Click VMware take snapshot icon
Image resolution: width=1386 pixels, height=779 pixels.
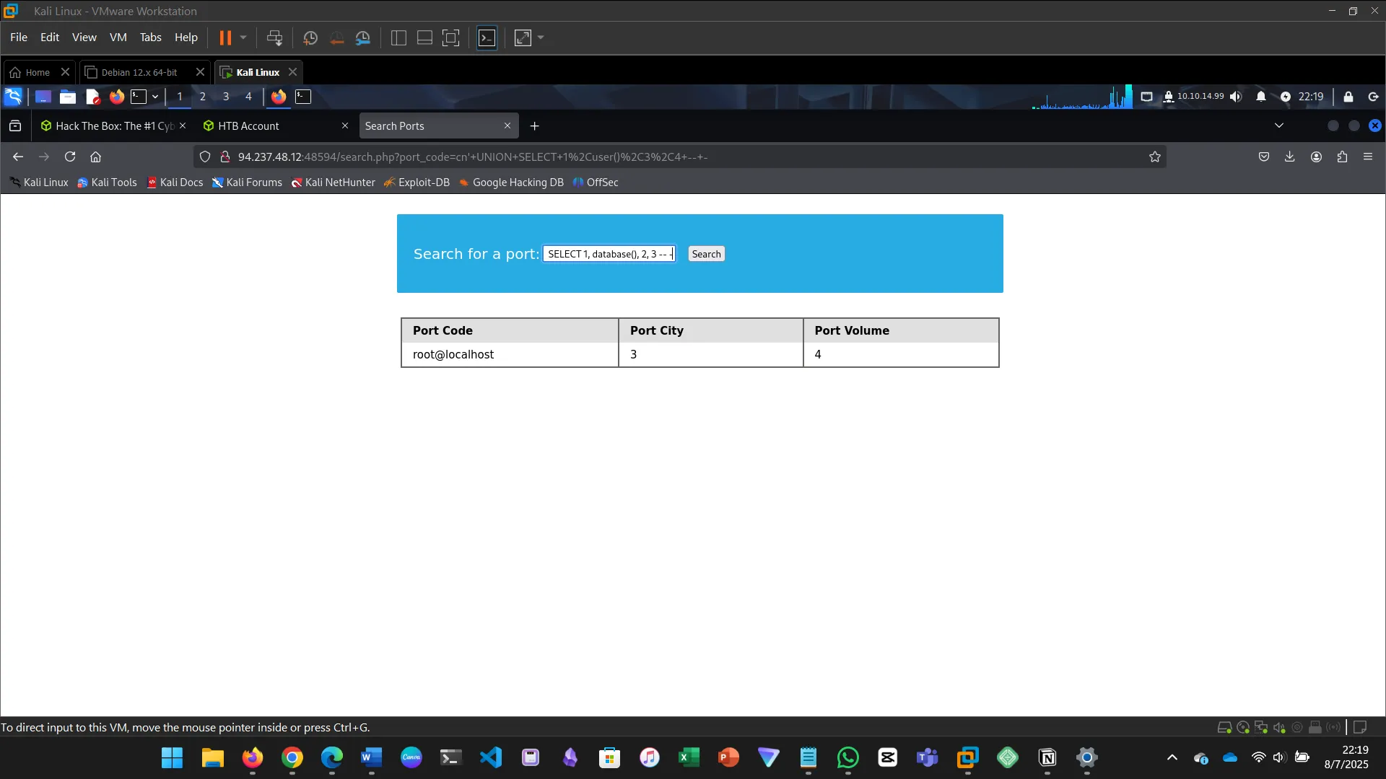tap(310, 38)
